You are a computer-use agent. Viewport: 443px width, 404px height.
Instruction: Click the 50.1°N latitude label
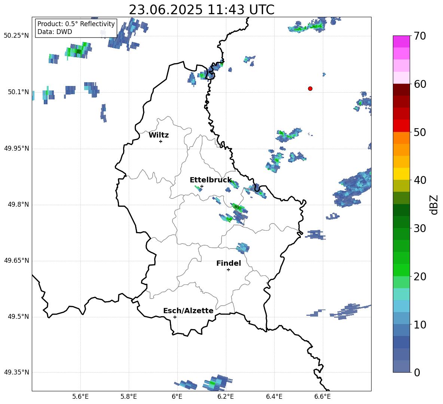(18, 92)
